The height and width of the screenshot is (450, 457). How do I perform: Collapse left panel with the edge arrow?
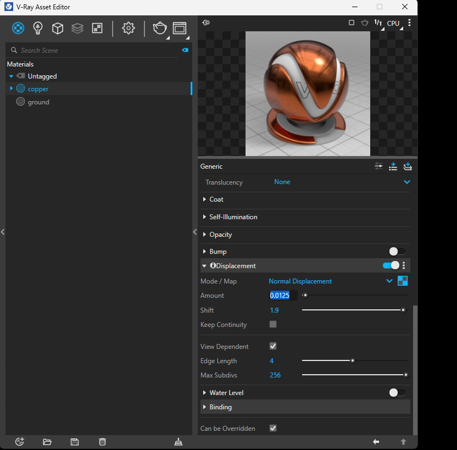3,232
